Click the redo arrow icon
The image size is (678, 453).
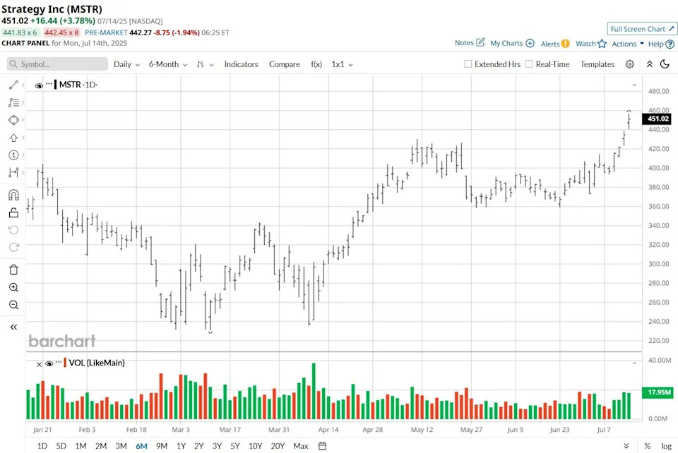13,247
